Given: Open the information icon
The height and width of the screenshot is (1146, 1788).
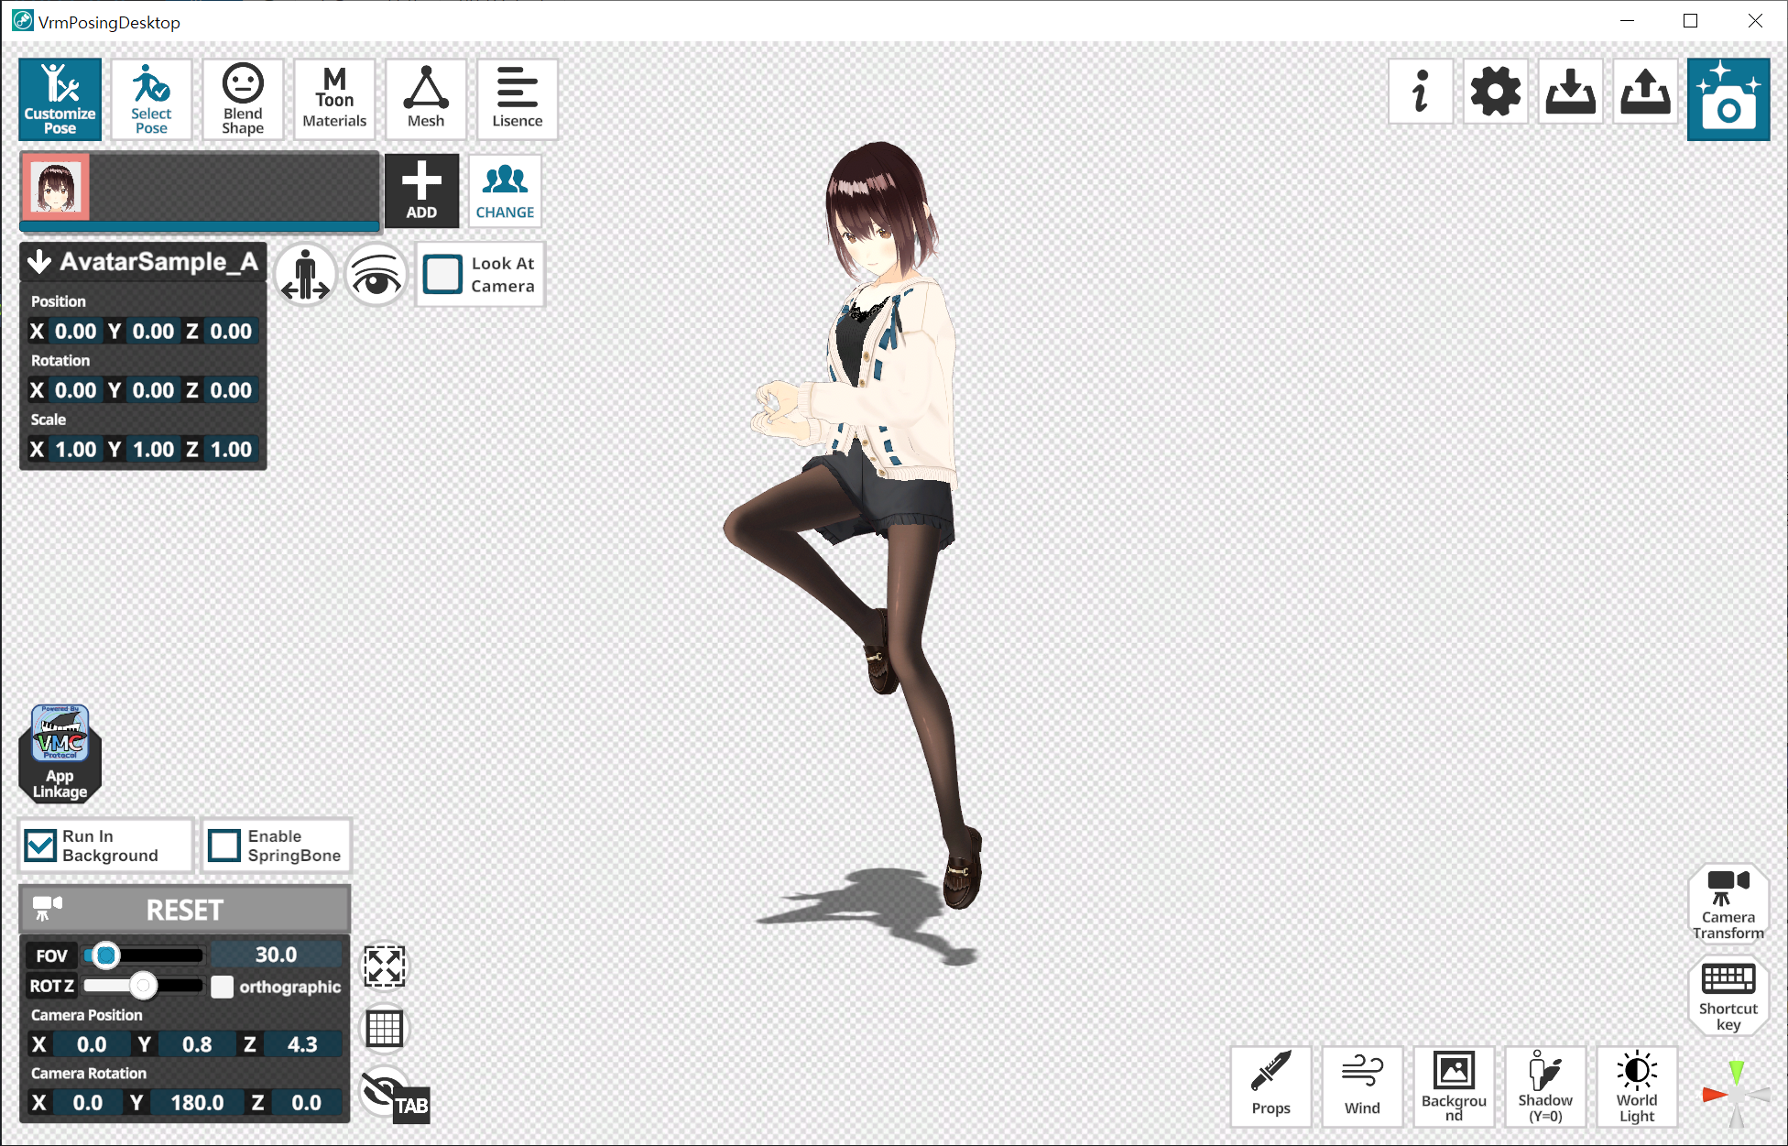Looking at the screenshot, I should click(x=1421, y=92).
